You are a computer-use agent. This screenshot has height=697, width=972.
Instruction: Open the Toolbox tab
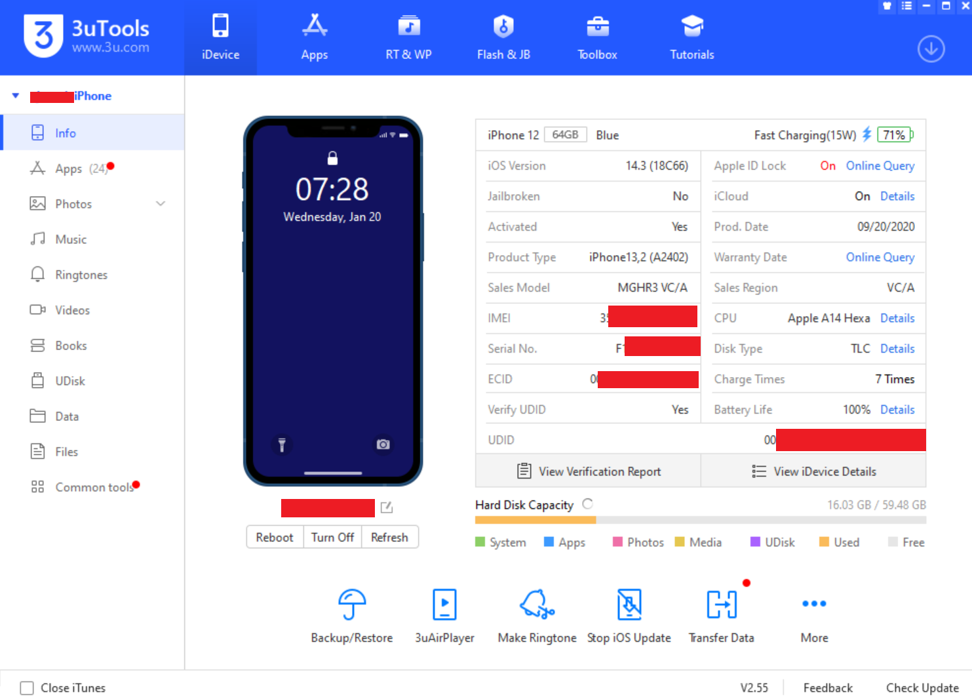click(x=597, y=37)
